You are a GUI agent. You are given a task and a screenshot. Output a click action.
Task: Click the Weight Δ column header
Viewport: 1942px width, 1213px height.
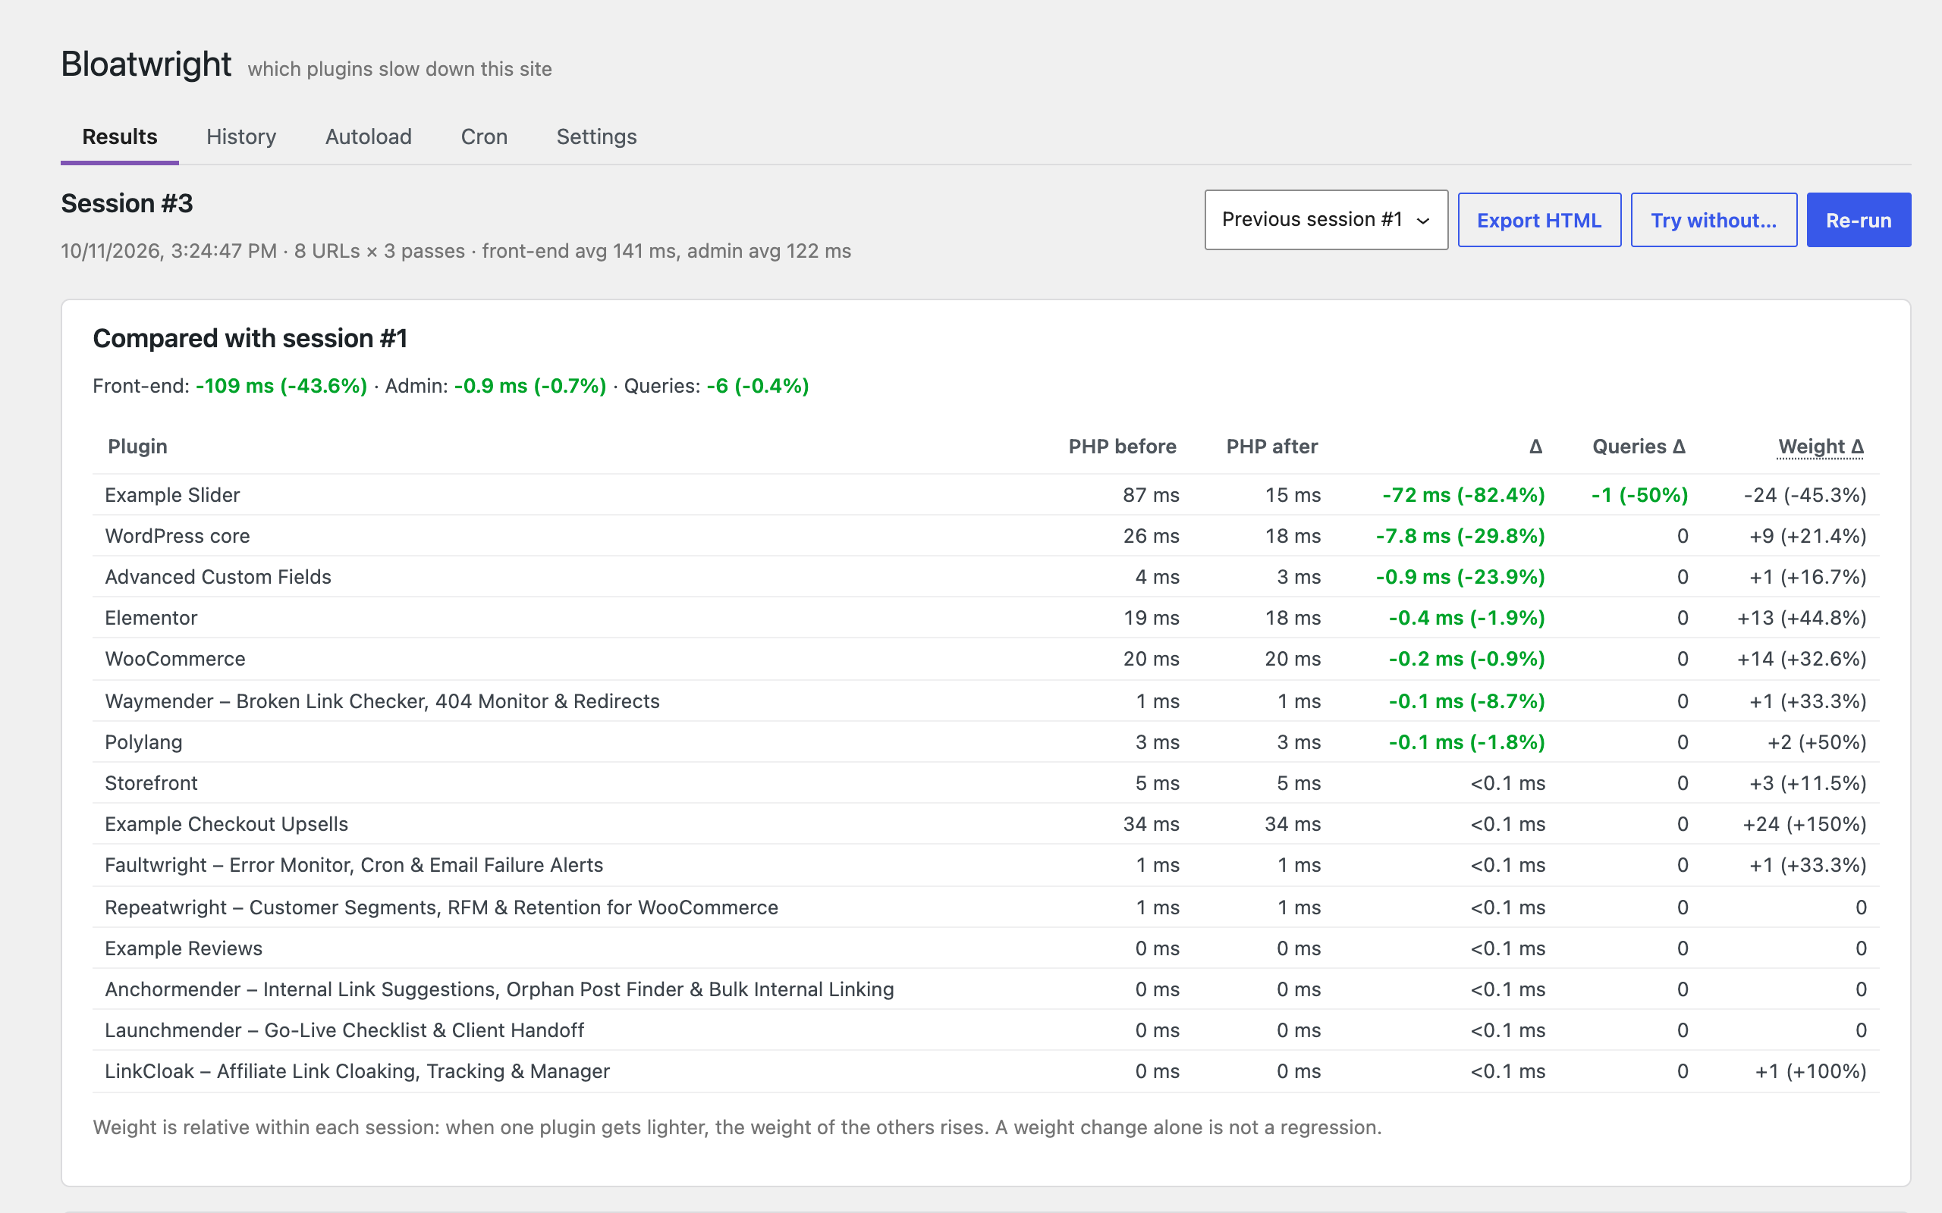[1820, 447]
